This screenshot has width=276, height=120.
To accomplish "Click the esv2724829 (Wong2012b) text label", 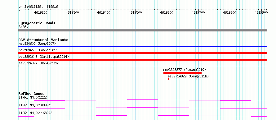I will point(188,76).
